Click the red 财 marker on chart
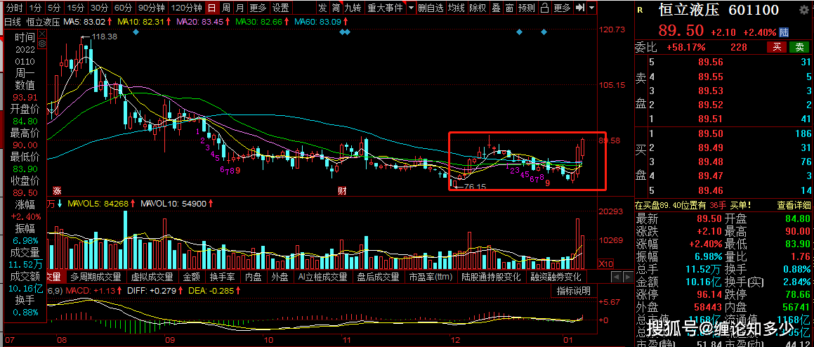 point(342,190)
